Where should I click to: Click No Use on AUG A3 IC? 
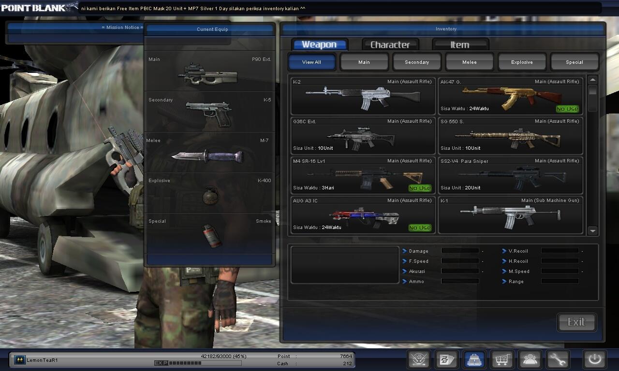(x=420, y=228)
